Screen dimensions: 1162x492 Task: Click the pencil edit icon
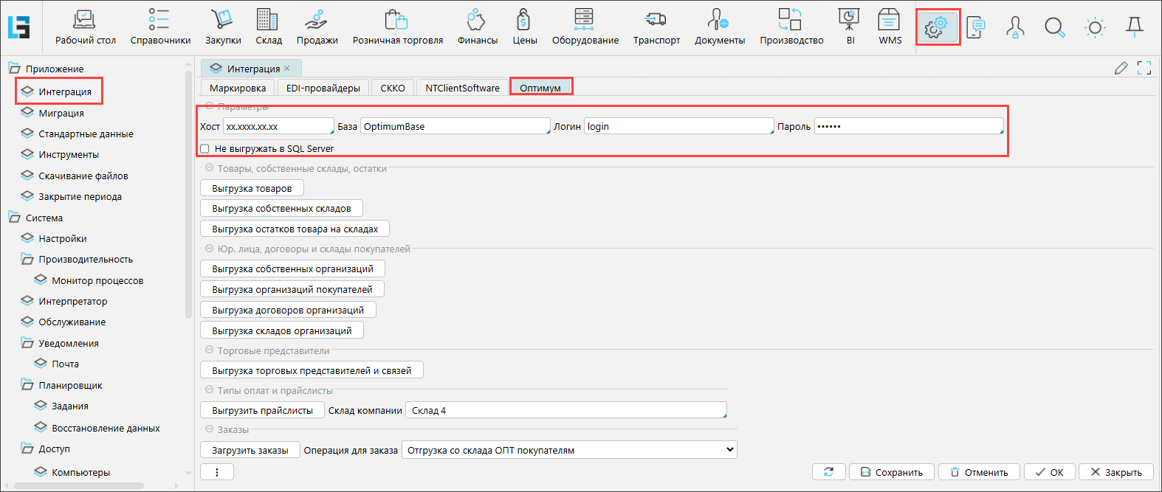1121,69
